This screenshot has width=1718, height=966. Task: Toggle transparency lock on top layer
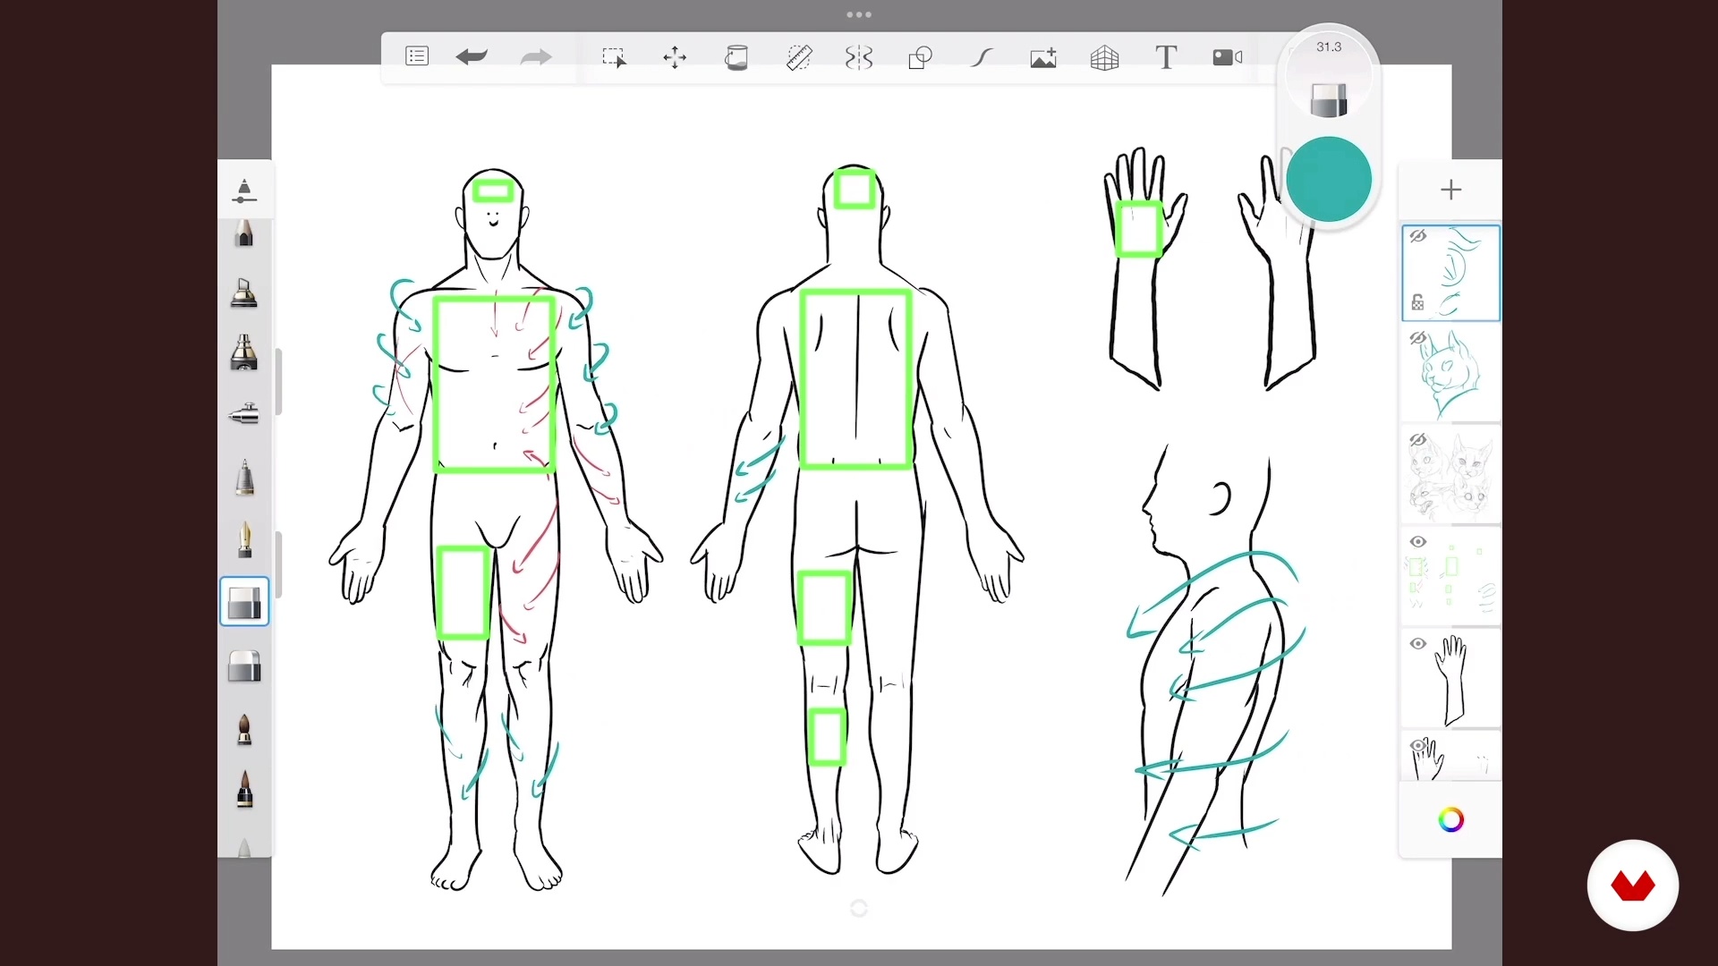pos(1417,302)
